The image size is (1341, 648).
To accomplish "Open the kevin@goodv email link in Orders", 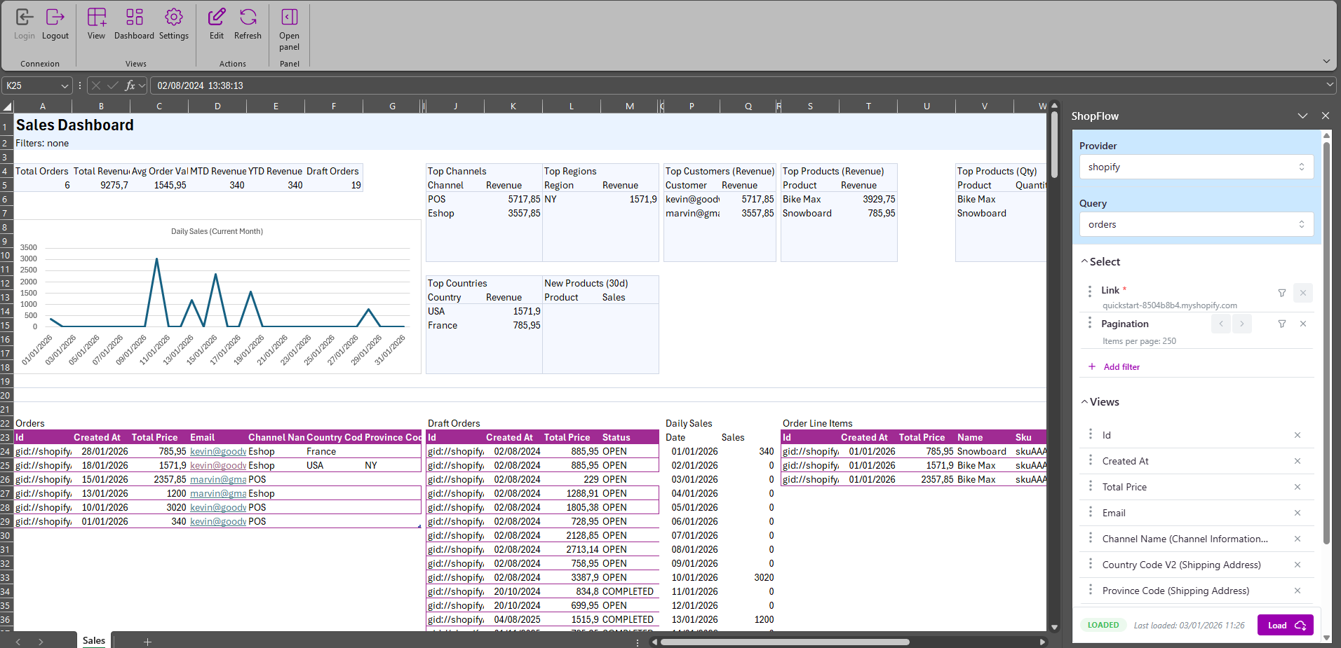I will (x=217, y=451).
